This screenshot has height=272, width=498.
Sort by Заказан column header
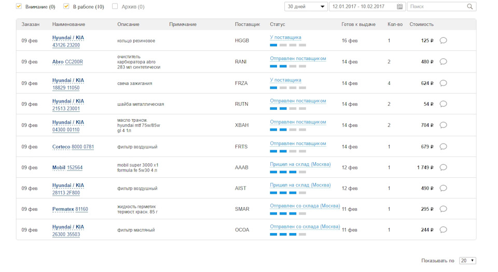[31, 24]
